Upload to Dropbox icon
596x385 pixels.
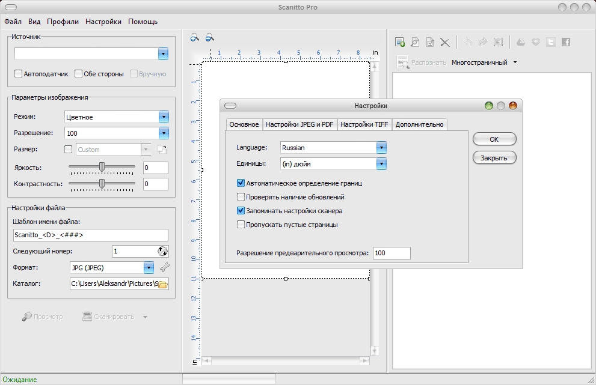click(536, 42)
